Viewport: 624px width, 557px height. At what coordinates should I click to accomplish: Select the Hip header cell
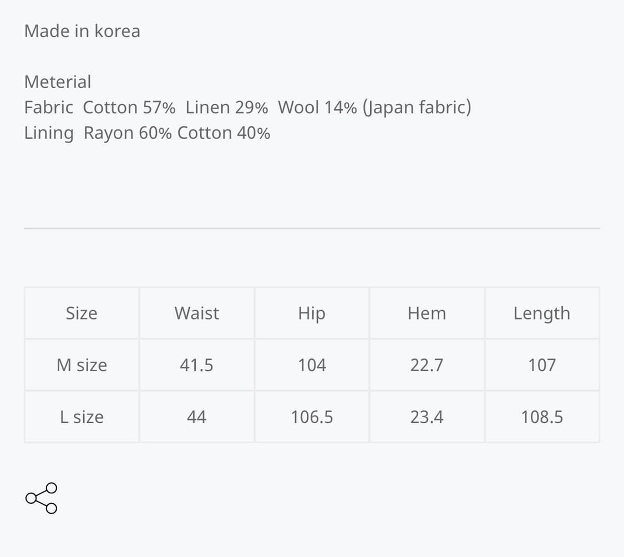tap(312, 313)
